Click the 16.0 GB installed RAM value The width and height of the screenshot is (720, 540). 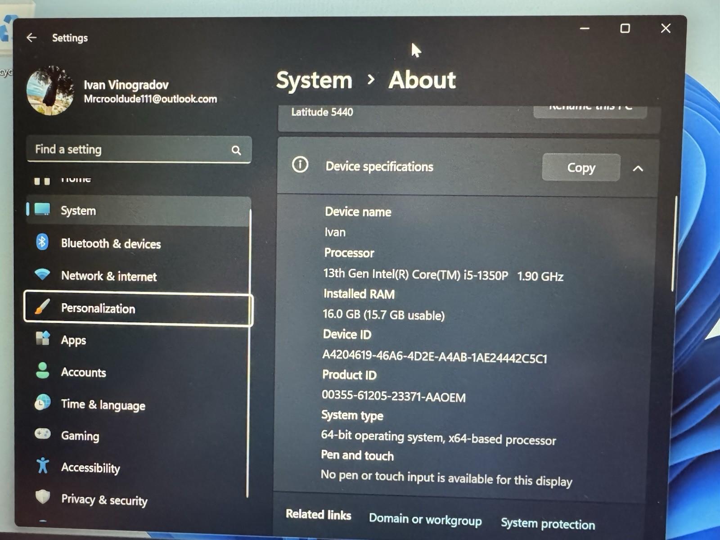(383, 314)
